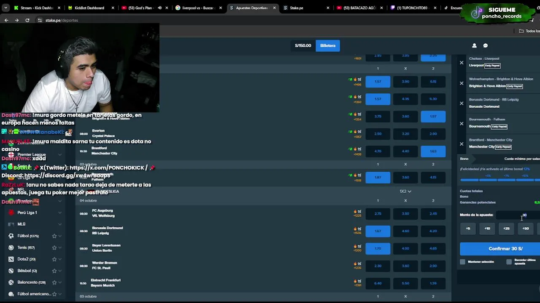Viewport: 540px width, 303px height.
Task: Expand the Fútbol category chevron
Action: (x=60, y=236)
